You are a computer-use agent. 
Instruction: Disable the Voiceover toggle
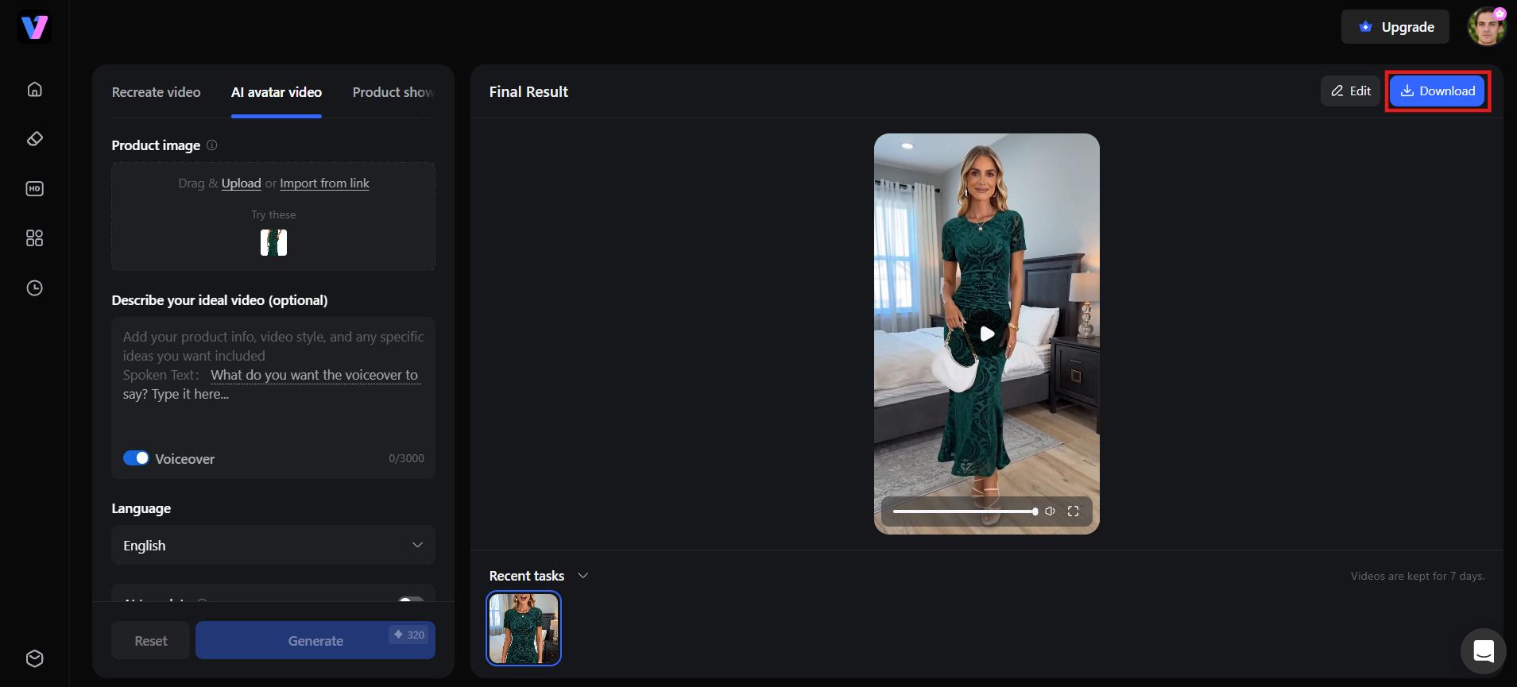pyautogui.click(x=136, y=458)
